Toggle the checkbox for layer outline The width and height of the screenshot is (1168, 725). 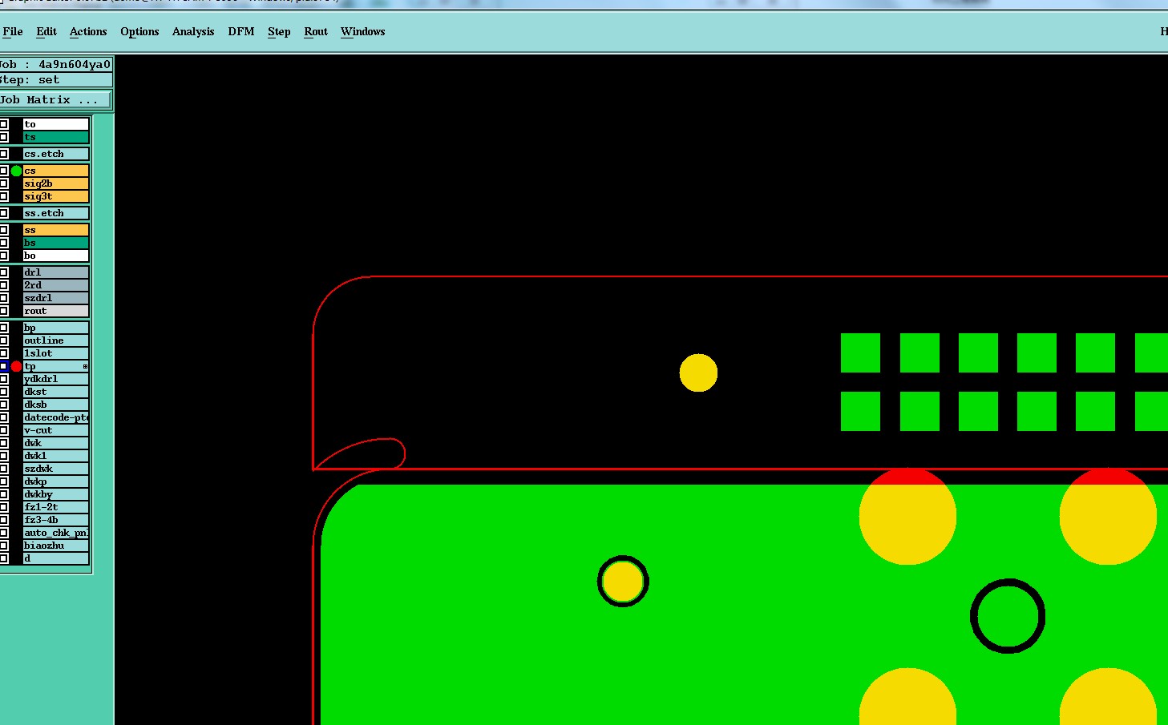point(4,340)
